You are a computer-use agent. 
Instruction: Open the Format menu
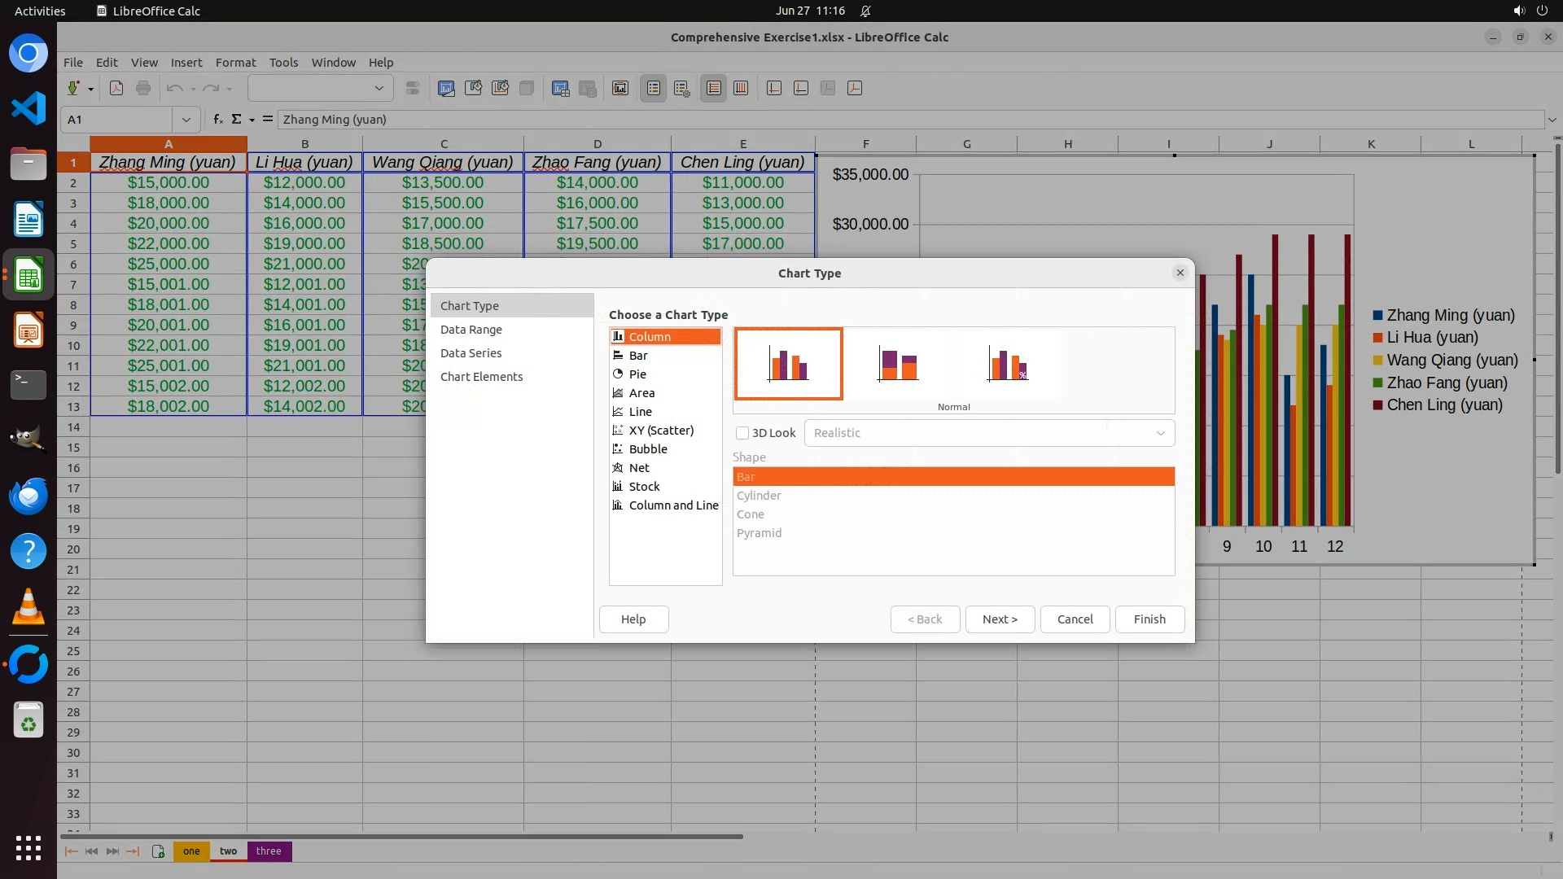pyautogui.click(x=235, y=63)
